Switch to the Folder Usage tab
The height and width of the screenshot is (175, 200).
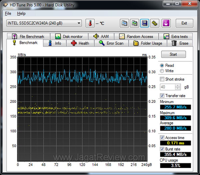pyautogui.click(x=148, y=43)
